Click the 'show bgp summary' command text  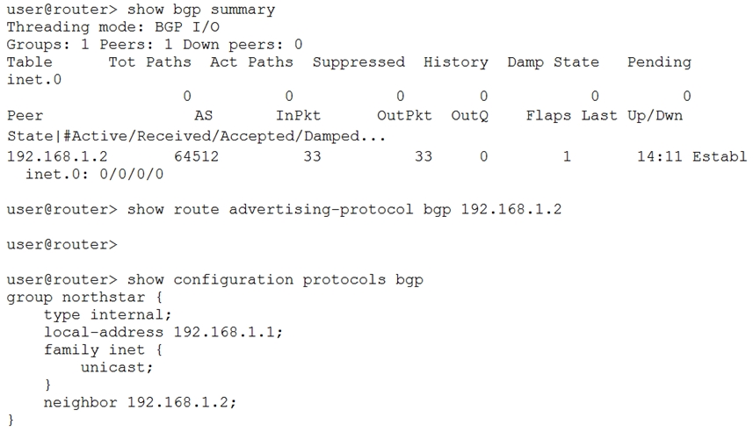tap(200, 10)
